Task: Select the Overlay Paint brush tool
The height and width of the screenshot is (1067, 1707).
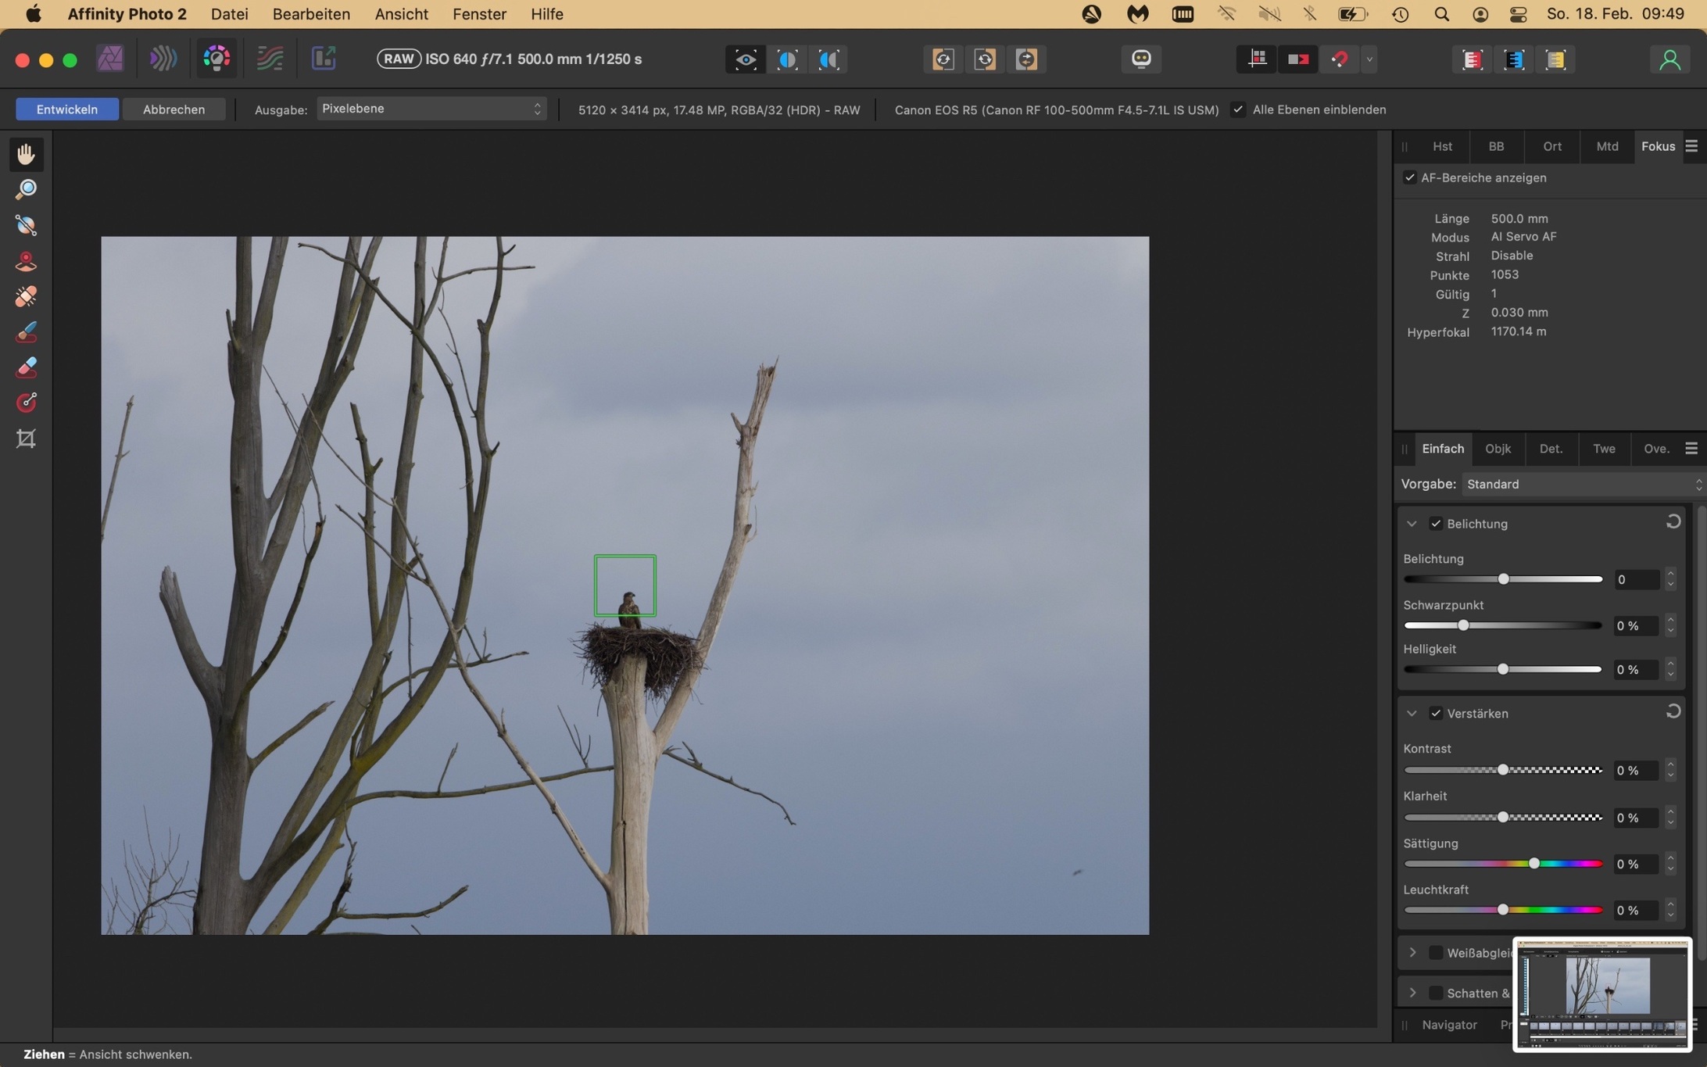Action: tap(26, 332)
